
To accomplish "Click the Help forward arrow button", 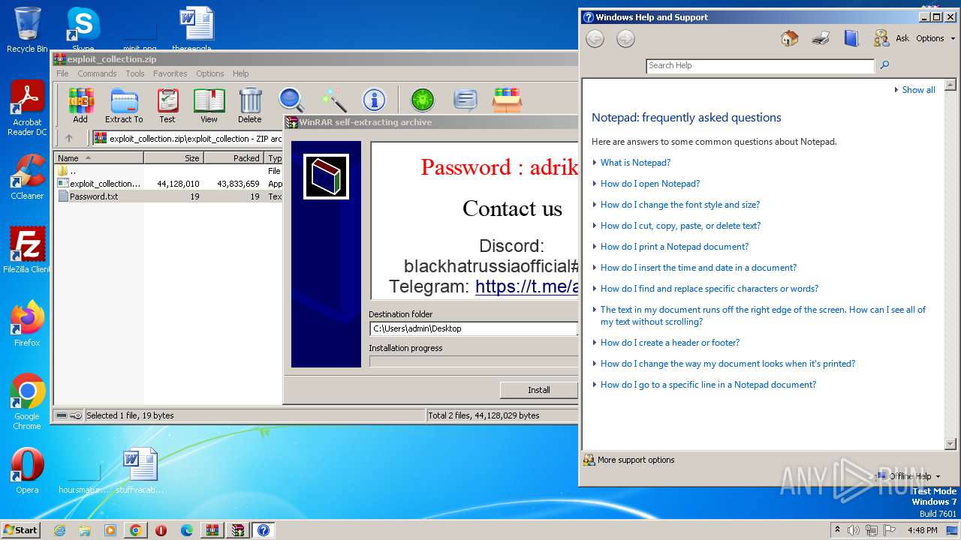I will (x=625, y=39).
